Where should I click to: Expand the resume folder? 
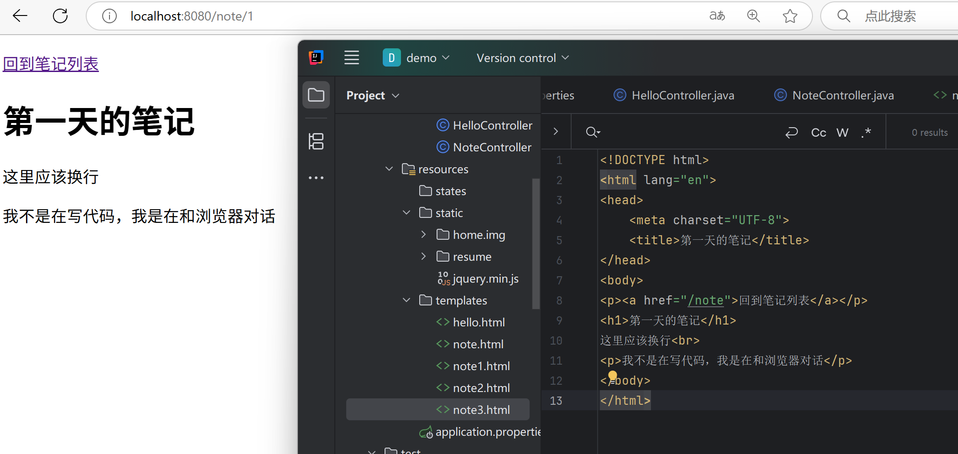pos(424,257)
